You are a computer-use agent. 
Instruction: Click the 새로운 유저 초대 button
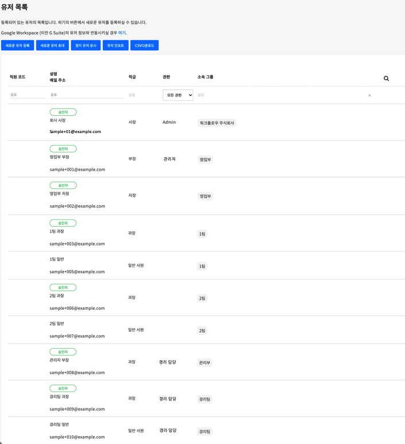[53, 45]
